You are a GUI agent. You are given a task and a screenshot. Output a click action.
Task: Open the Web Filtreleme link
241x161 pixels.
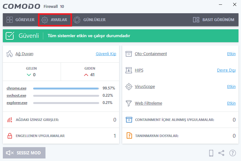point(148,103)
